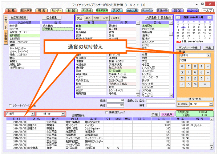218x155 pixels.
Task: Select 入金 entry tab
Action: pyautogui.click(x=105, y=18)
